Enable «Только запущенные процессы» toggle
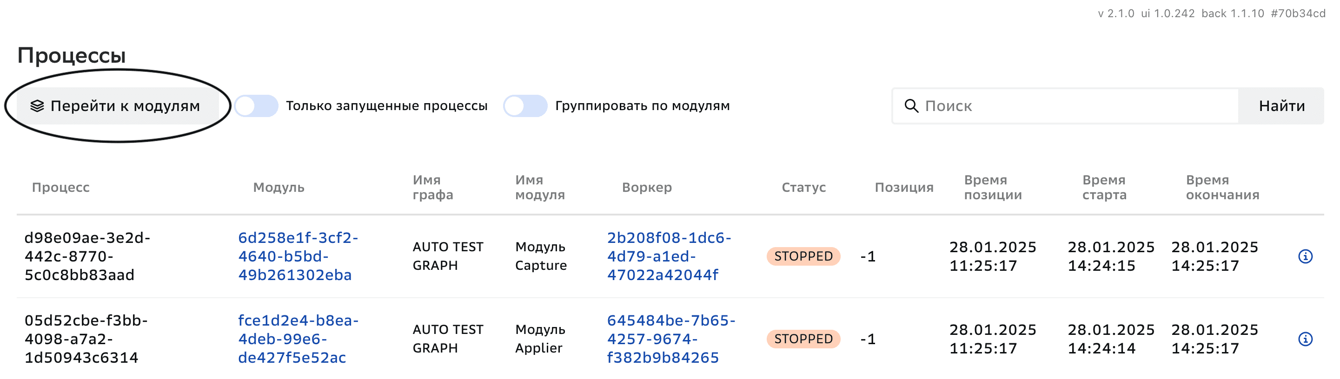The height and width of the screenshot is (379, 1340). (x=257, y=105)
